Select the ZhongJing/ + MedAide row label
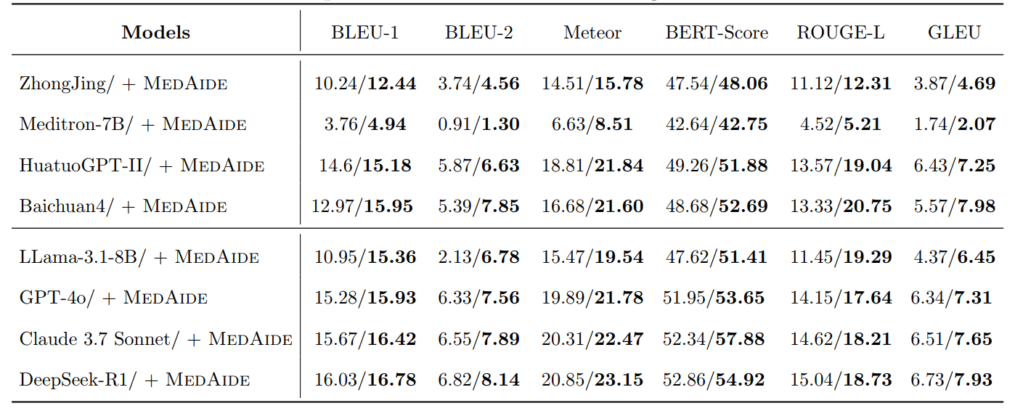 (123, 84)
